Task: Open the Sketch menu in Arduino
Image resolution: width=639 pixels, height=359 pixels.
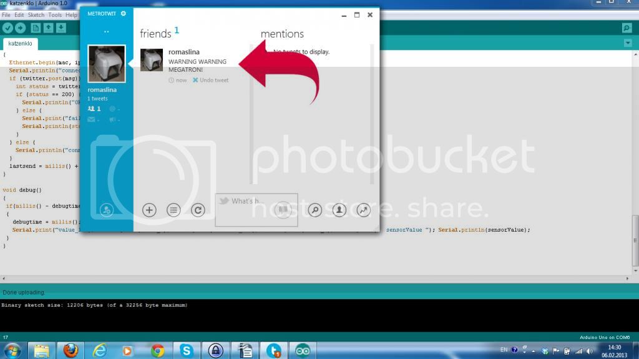Action: coord(36,15)
